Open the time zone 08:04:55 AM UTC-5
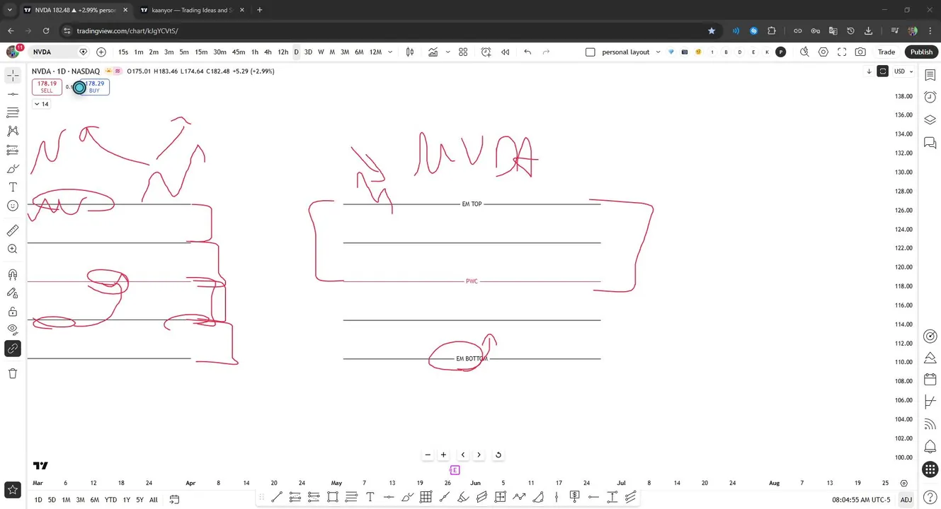This screenshot has width=941, height=509. click(x=861, y=500)
